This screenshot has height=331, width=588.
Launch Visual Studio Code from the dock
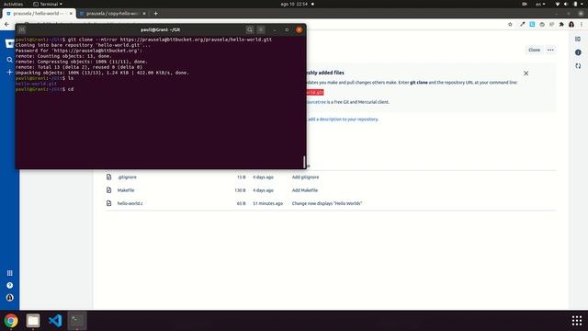point(55,321)
